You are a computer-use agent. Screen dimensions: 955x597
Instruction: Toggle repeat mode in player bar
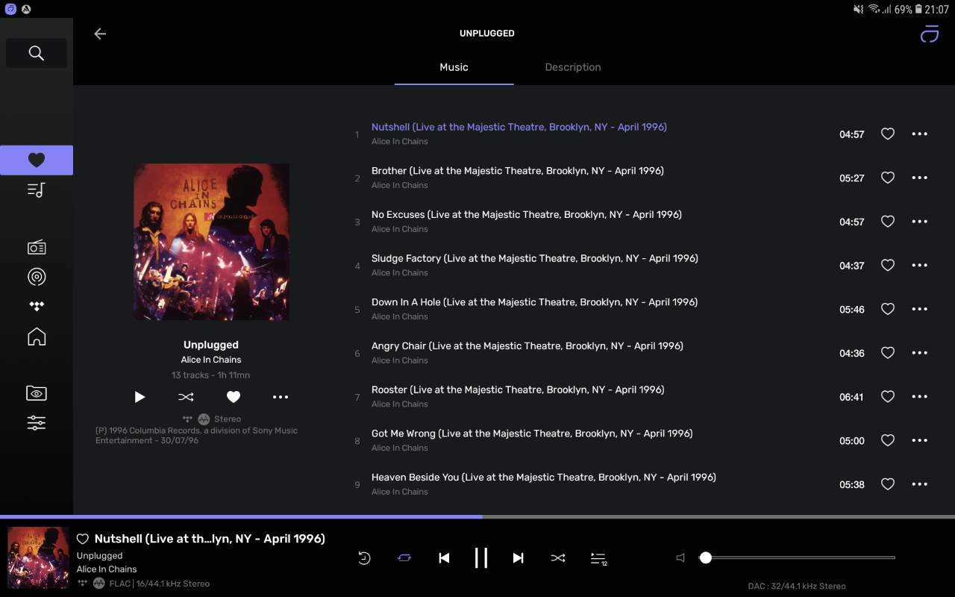tap(404, 558)
